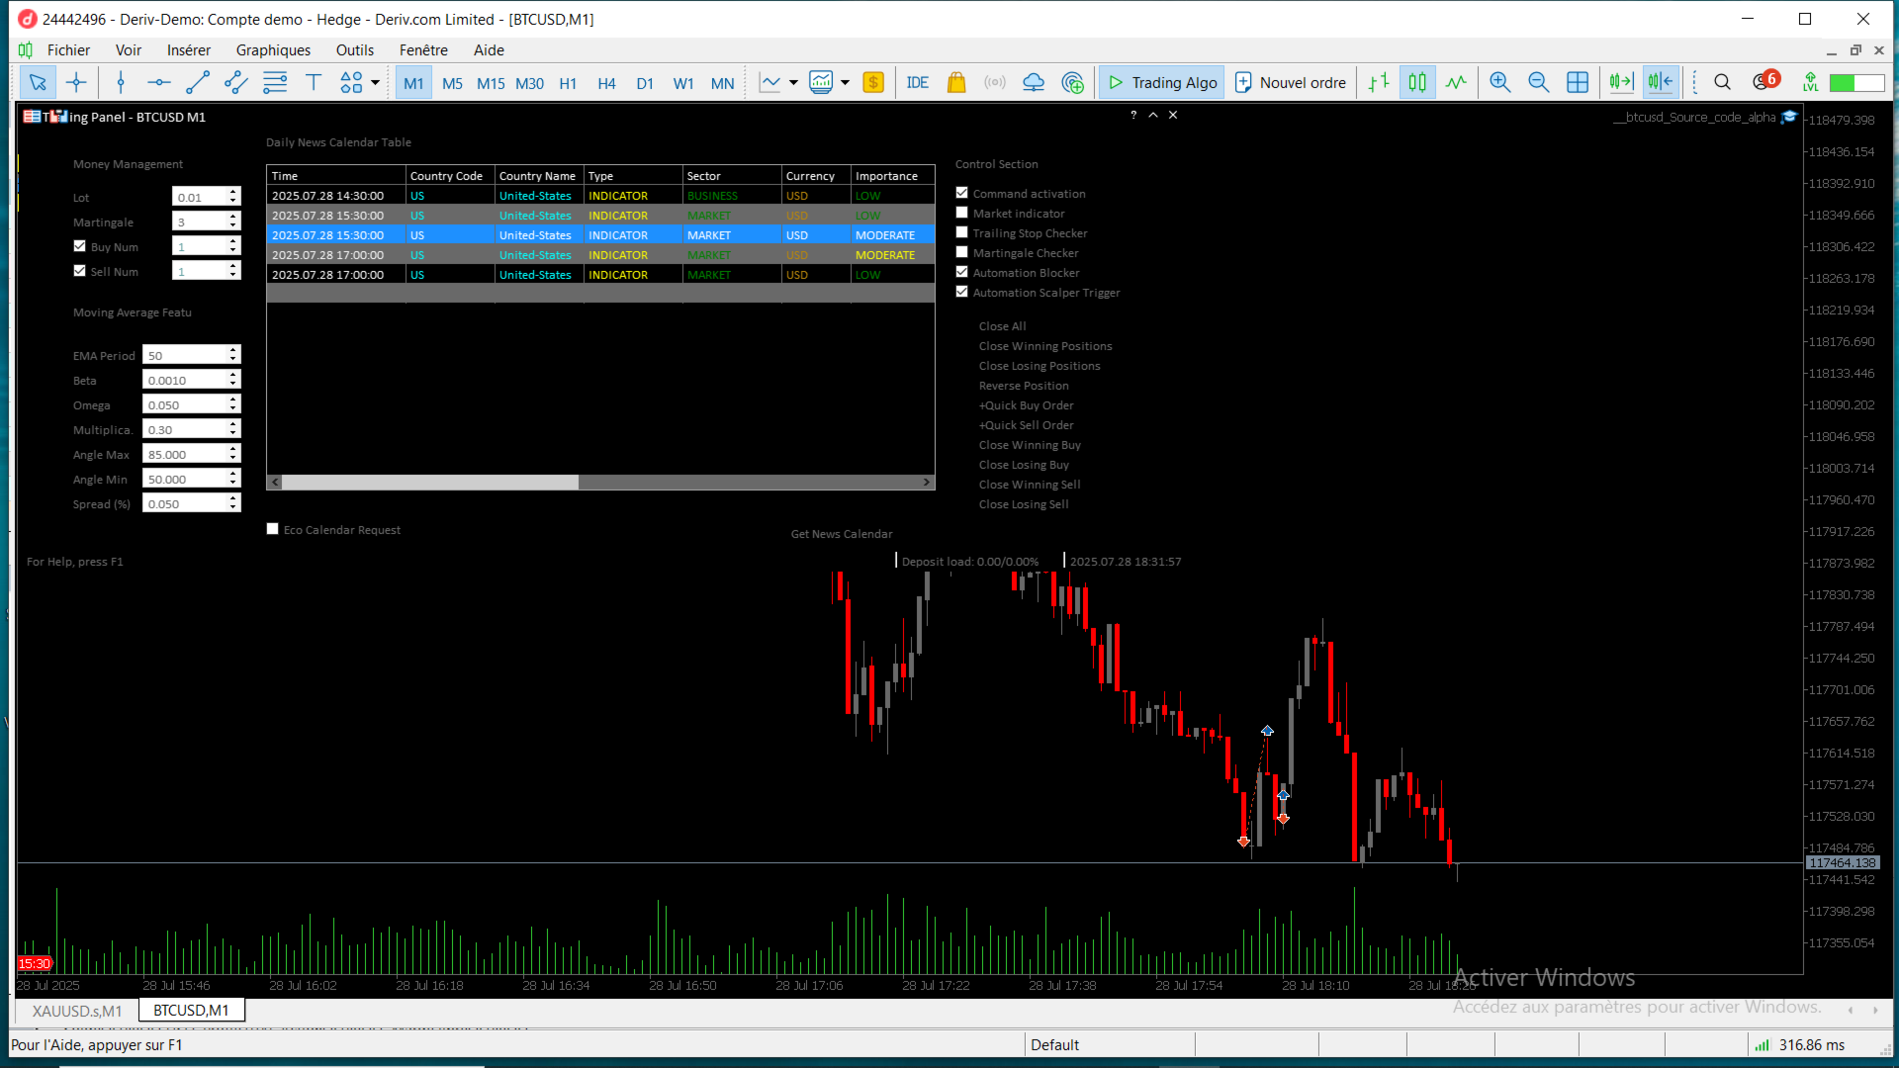The height and width of the screenshot is (1068, 1899).
Task: Enable Martingale Checker checkbox
Action: 961,252
